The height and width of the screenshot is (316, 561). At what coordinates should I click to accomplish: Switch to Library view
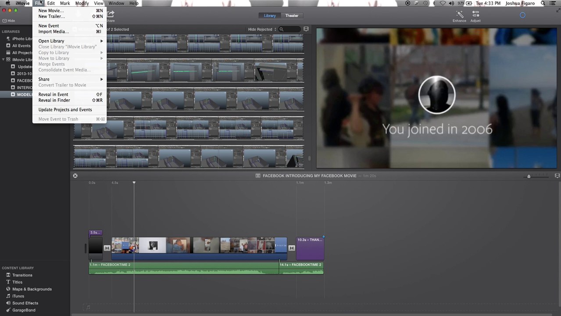coord(270,15)
